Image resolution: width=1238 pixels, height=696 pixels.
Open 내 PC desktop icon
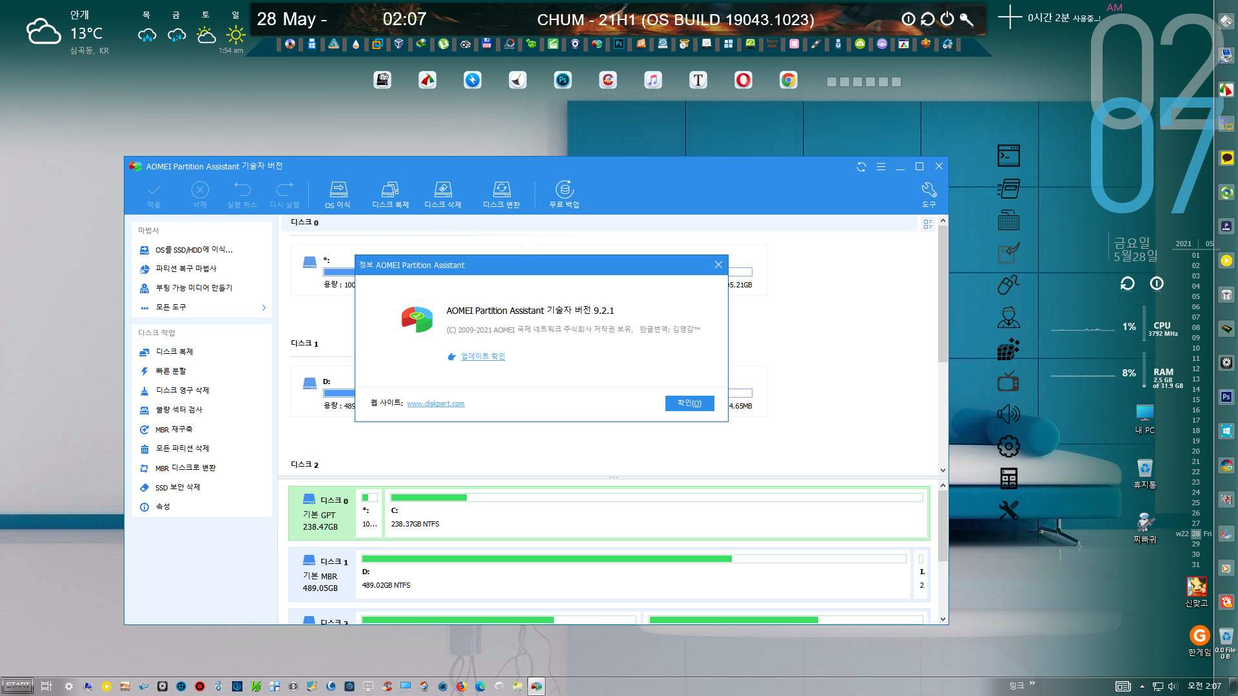click(x=1145, y=419)
